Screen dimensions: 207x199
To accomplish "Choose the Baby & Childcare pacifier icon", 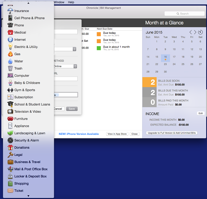I will click(x=10, y=83).
